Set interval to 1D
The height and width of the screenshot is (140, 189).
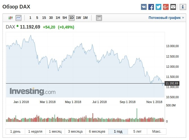click(x=71, y=18)
